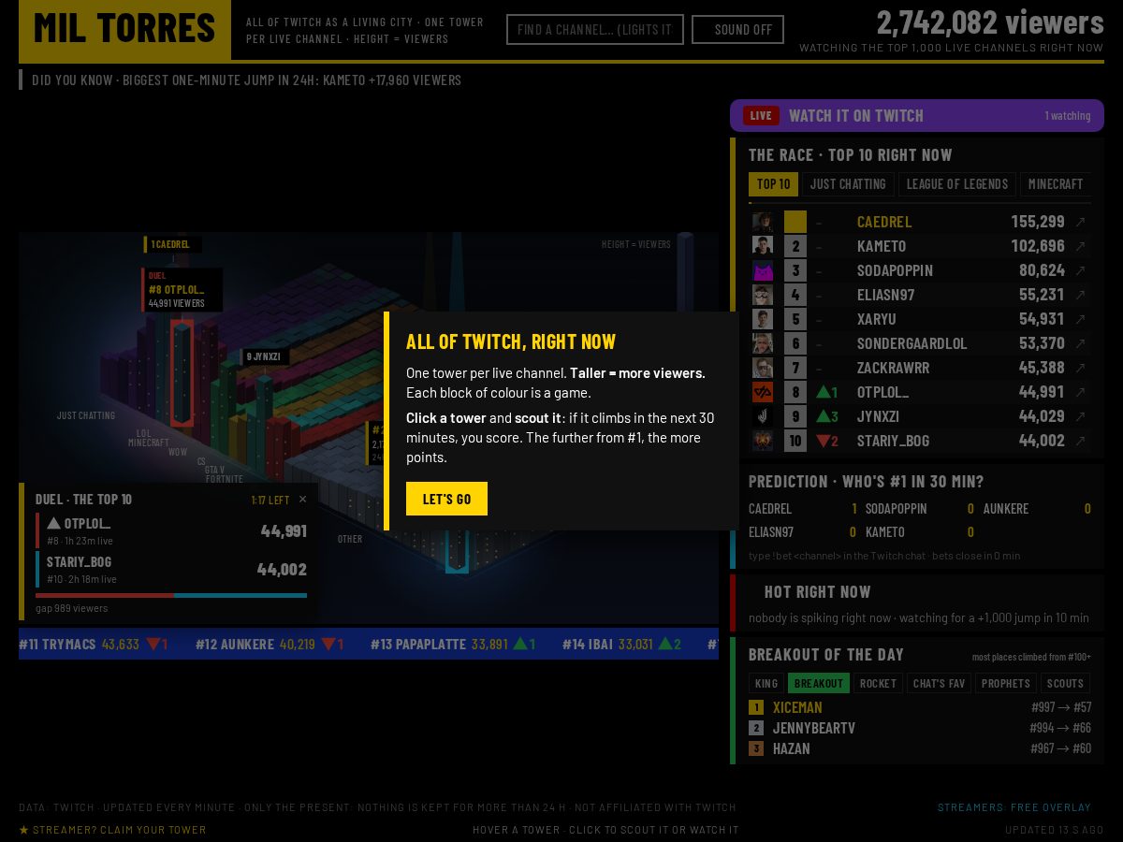Click #11 Trymacs in the ticker

(94, 644)
